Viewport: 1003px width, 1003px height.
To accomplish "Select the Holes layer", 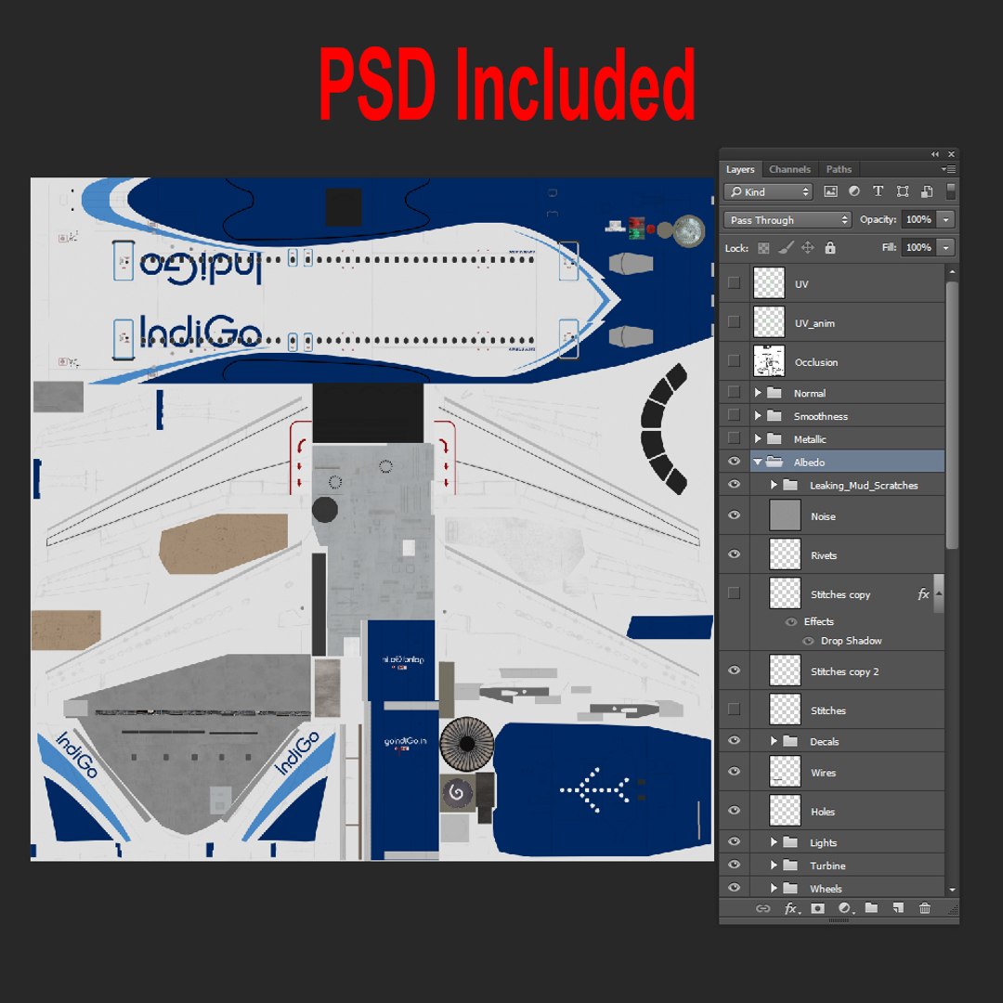I will coord(847,811).
